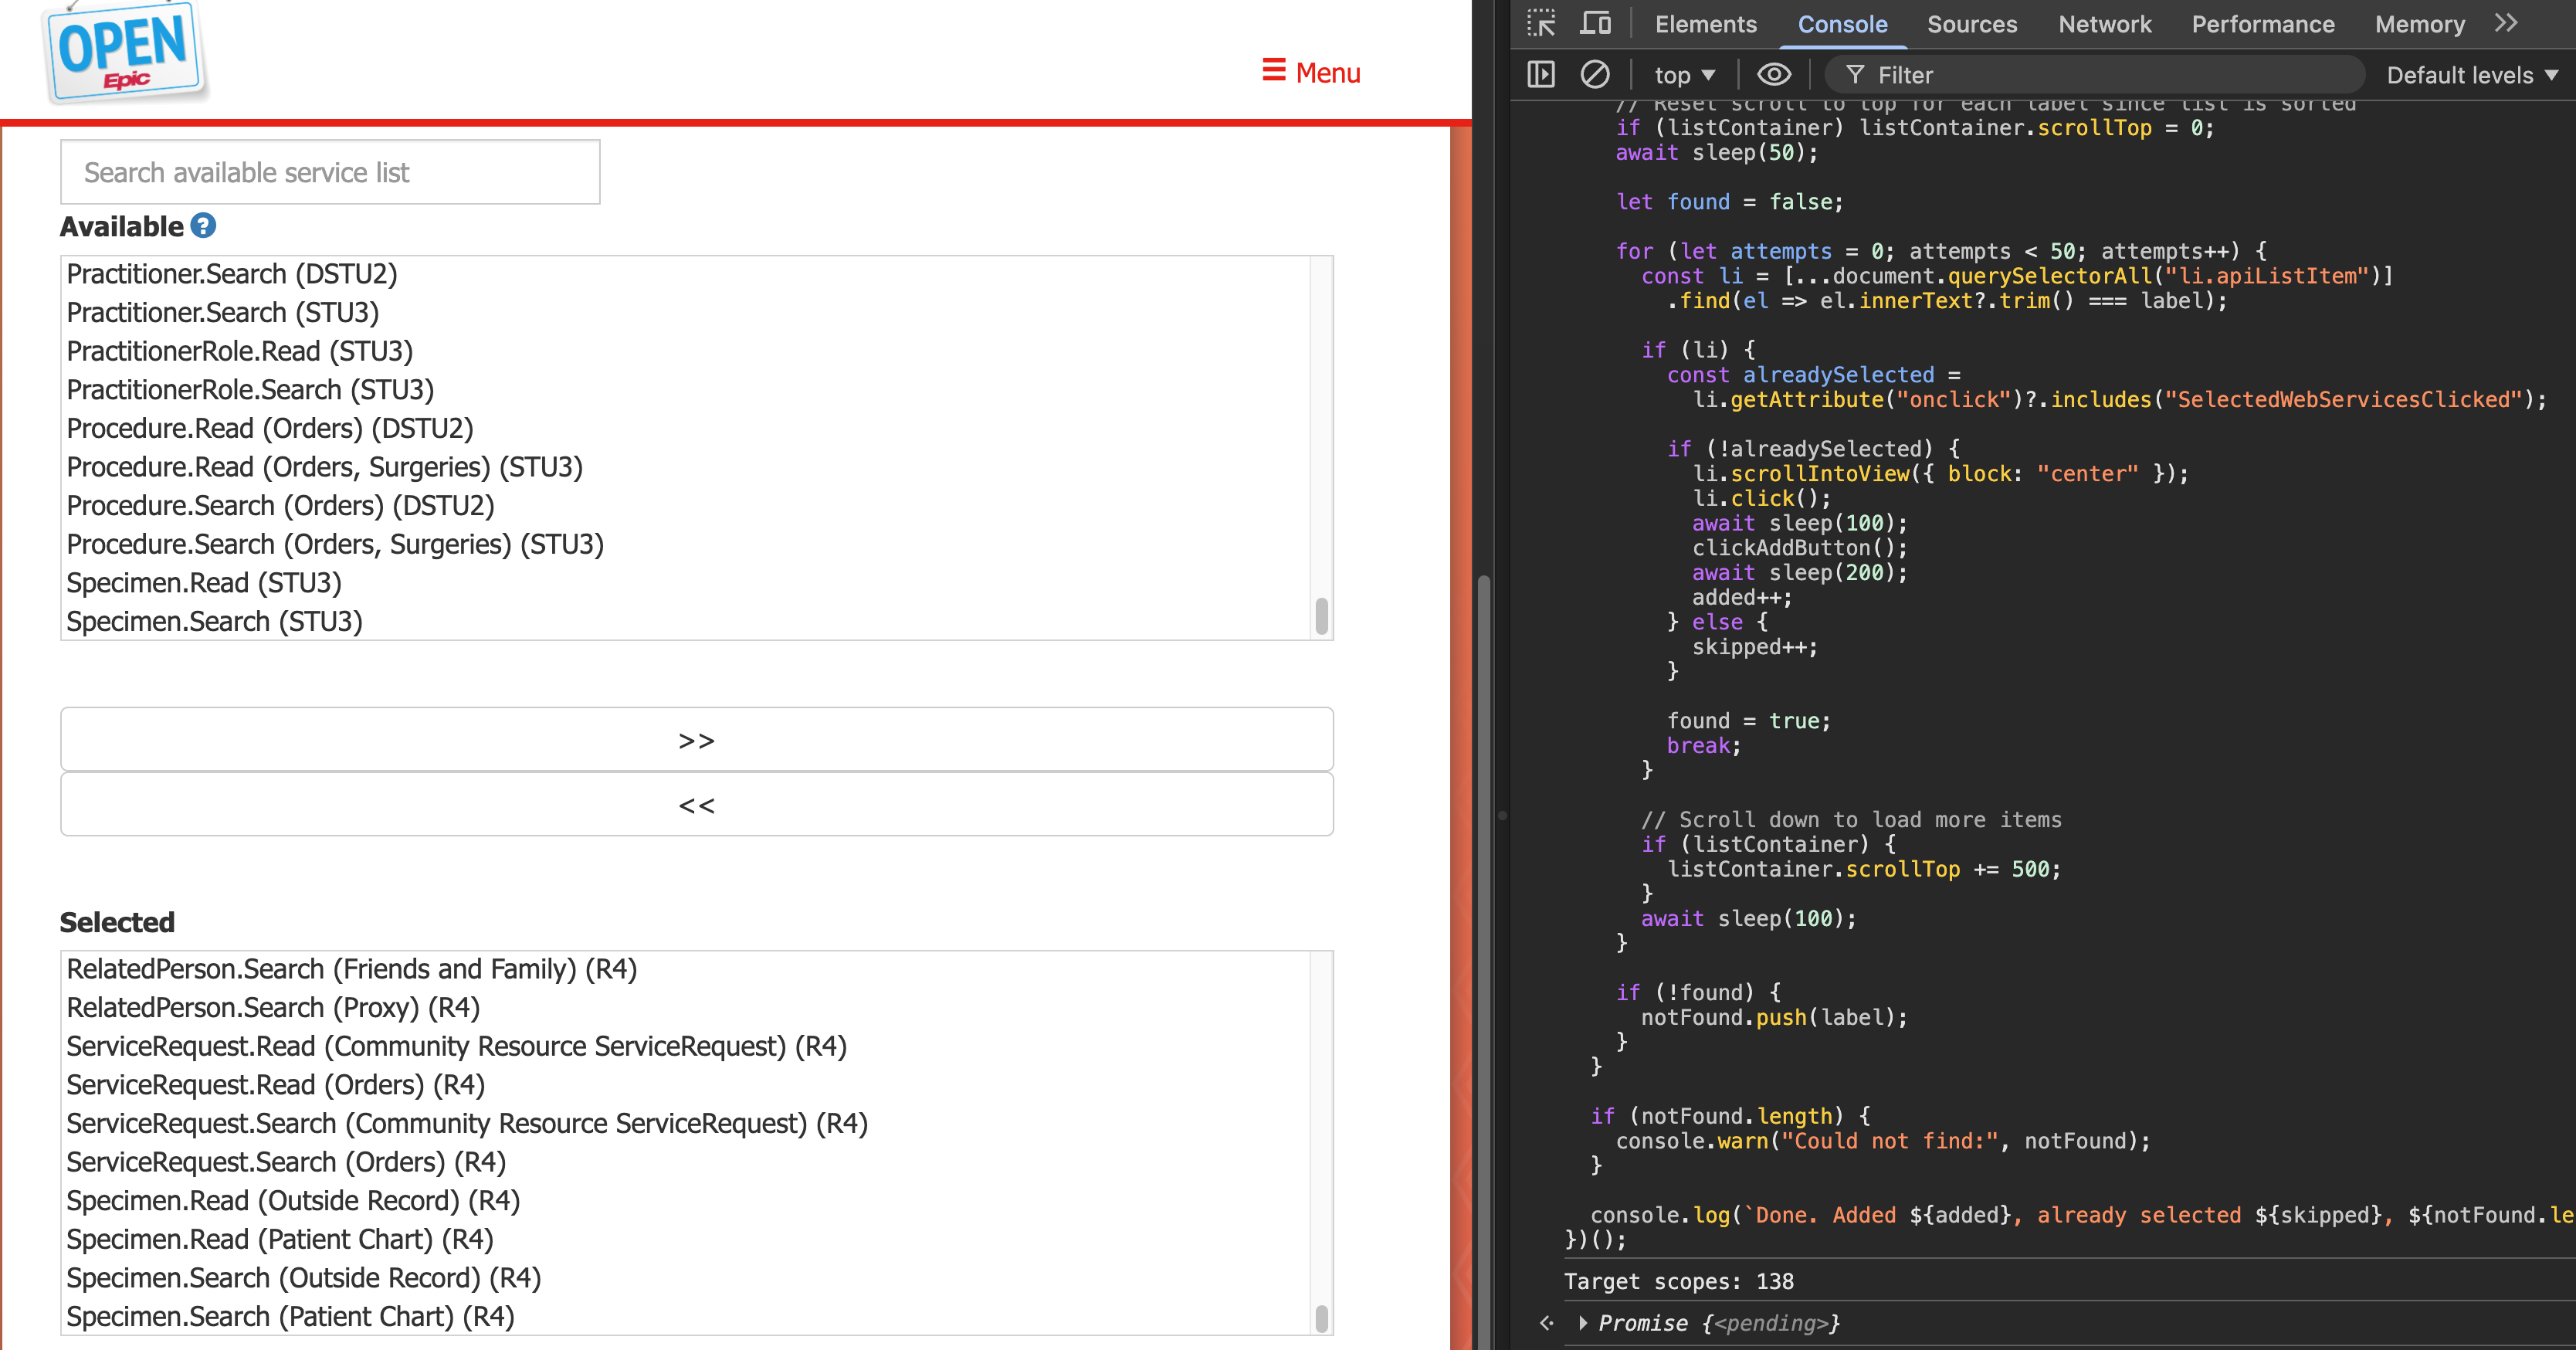Open the Default levels dropdown
This screenshot has width=2576, height=1350.
click(2472, 75)
